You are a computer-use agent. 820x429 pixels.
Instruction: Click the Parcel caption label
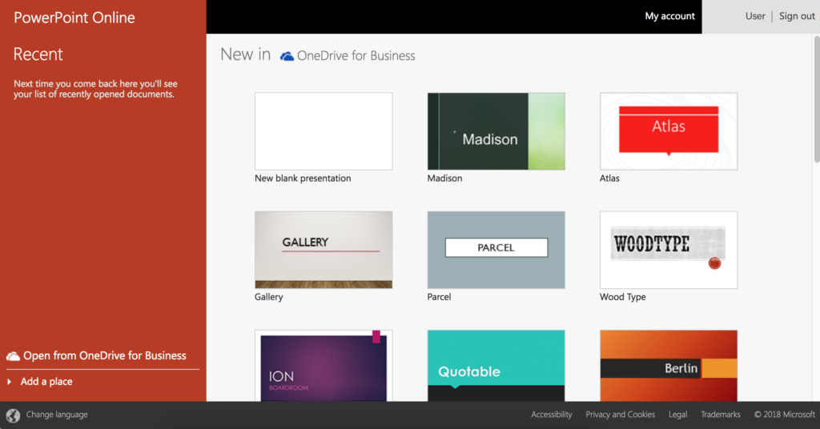[439, 297]
